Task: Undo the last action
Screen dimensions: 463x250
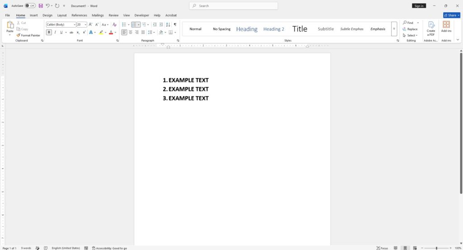Action: (x=47, y=5)
